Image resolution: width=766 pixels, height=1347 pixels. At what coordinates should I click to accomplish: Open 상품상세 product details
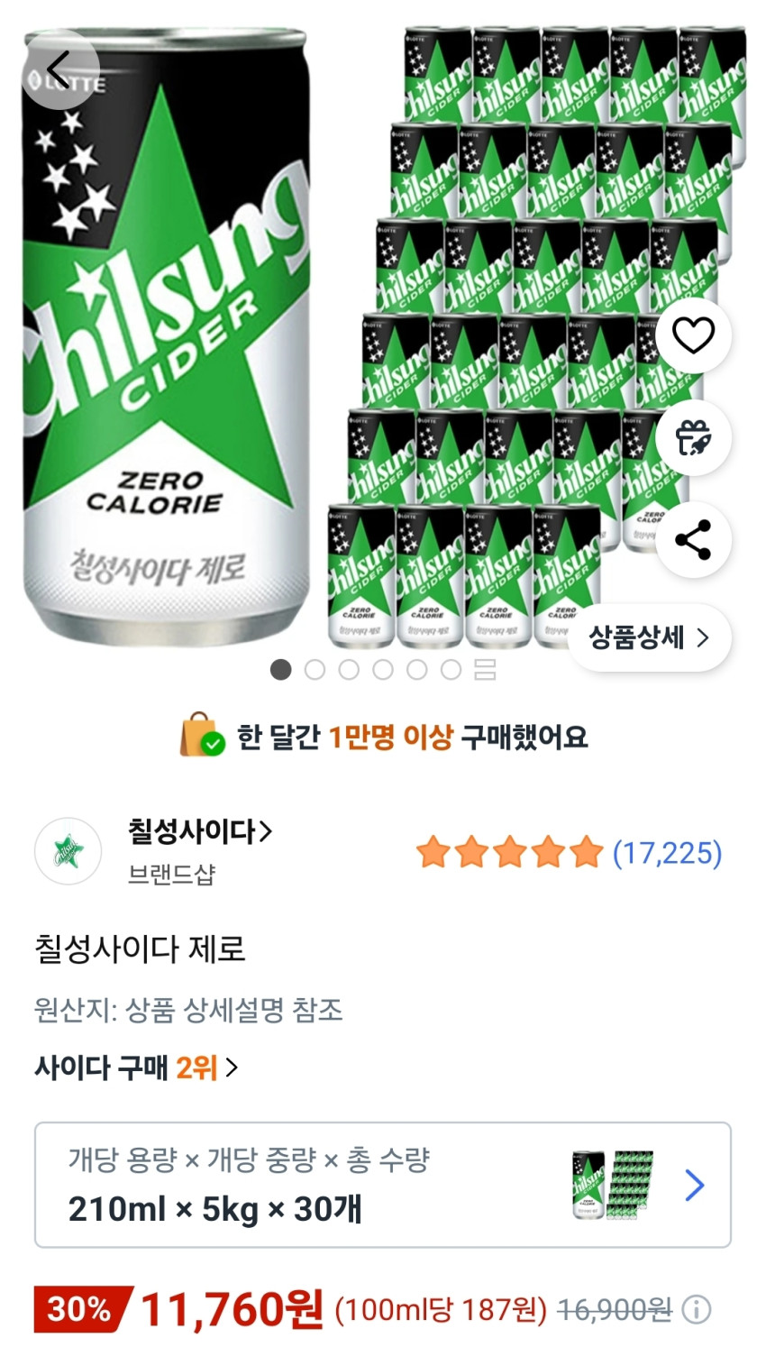tap(649, 638)
